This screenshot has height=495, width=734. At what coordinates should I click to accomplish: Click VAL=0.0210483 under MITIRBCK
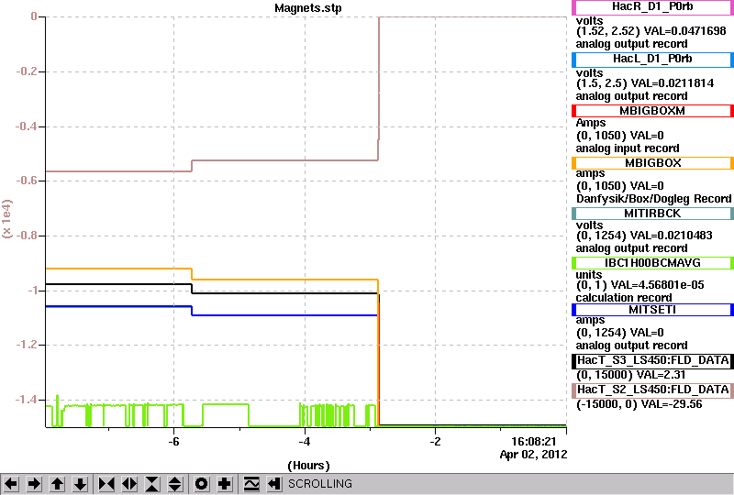672,236
